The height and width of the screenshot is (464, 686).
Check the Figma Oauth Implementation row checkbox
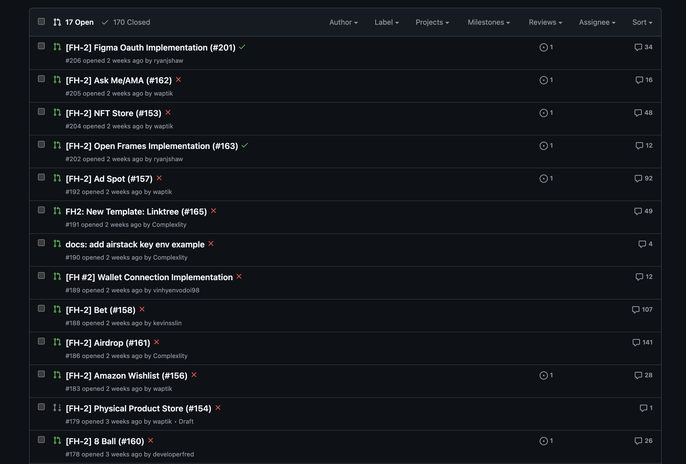[41, 46]
